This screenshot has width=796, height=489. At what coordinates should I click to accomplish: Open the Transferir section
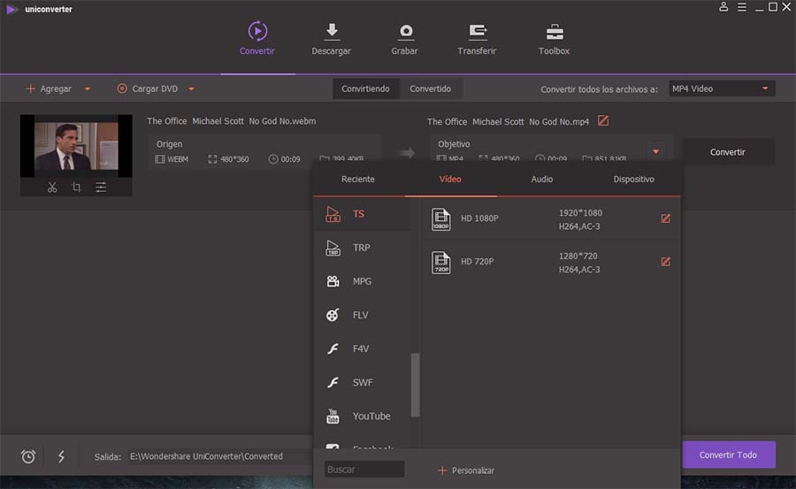click(477, 39)
